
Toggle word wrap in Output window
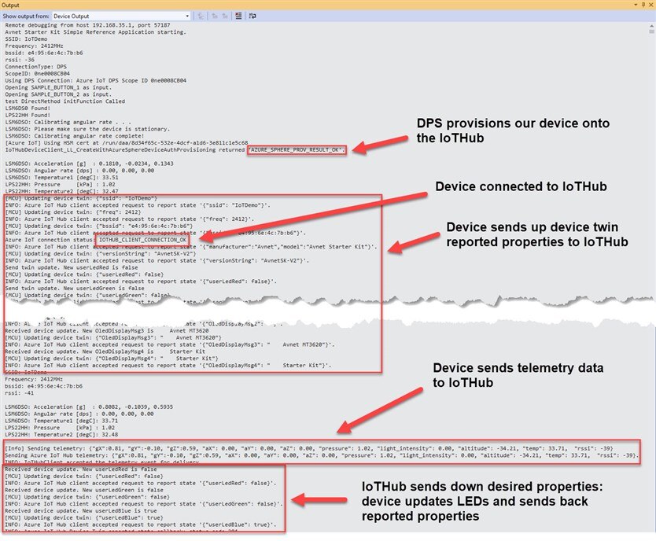[x=252, y=16]
